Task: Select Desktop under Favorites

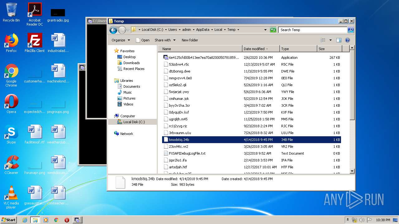Action: pos(129,57)
